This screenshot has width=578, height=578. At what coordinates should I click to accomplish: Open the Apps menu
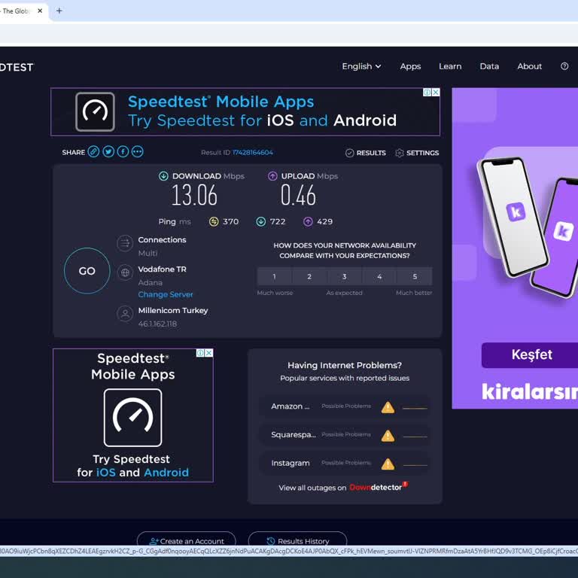410,66
